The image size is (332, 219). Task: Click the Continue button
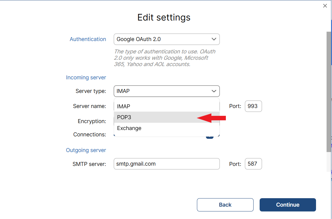pyautogui.click(x=287, y=205)
